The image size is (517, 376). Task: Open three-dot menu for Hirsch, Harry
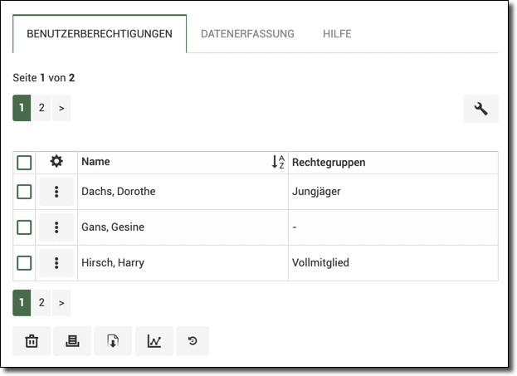coord(56,263)
